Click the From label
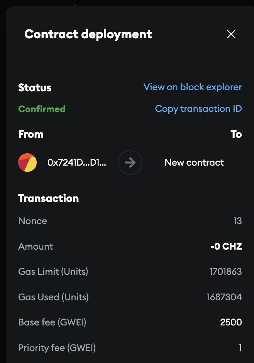Image resolution: width=254 pixels, height=363 pixels. (31, 134)
